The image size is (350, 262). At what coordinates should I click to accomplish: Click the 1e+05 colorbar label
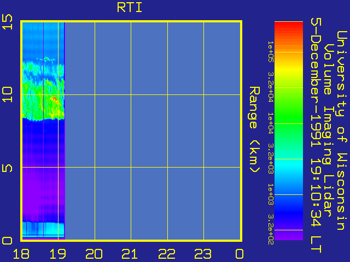271,52
